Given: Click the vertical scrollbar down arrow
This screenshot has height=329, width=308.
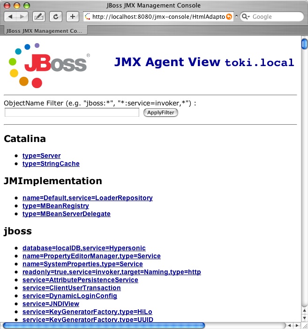Looking at the screenshot, I should (x=304, y=318).
